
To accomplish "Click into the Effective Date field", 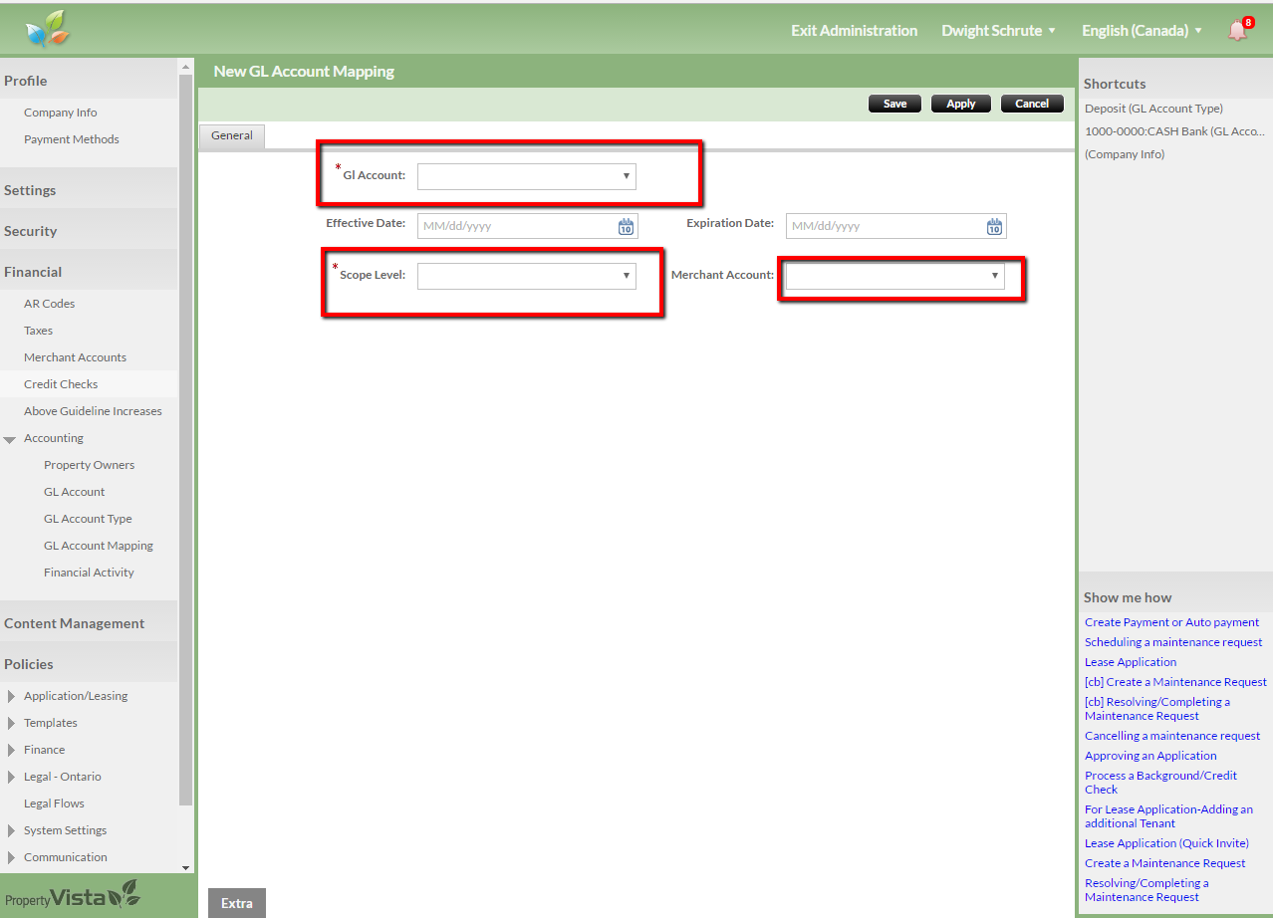I will coord(516,226).
